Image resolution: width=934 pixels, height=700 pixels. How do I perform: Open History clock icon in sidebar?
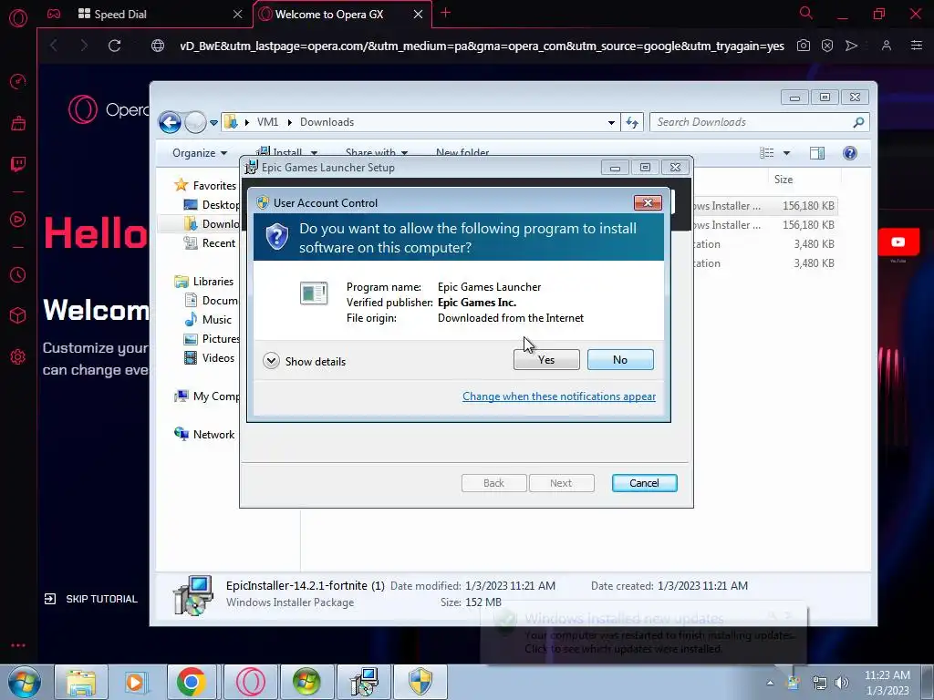18,275
